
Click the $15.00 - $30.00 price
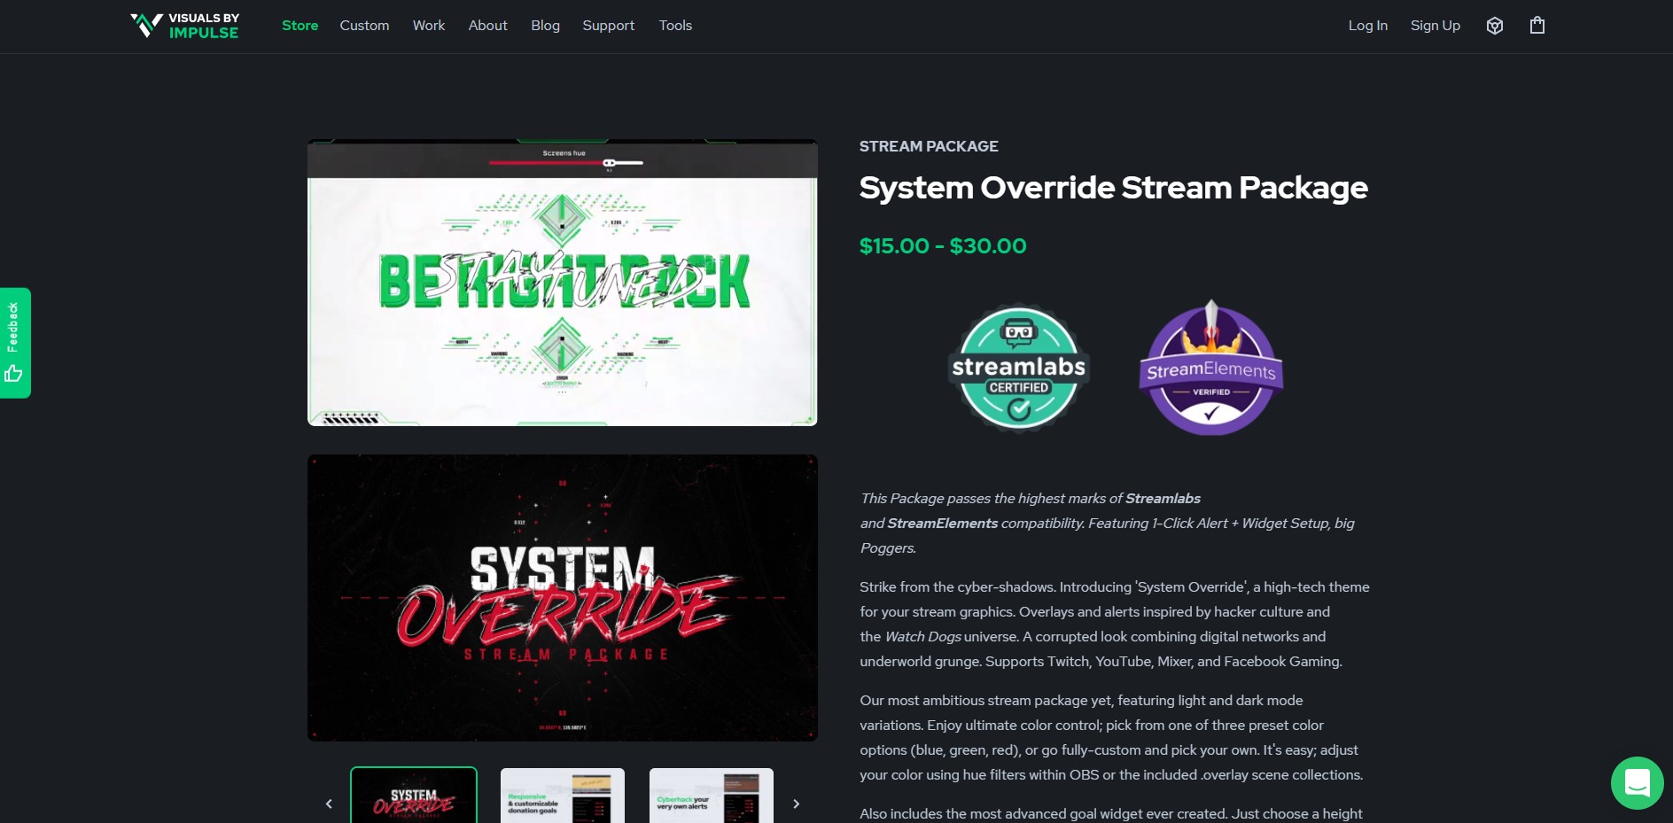click(x=943, y=246)
